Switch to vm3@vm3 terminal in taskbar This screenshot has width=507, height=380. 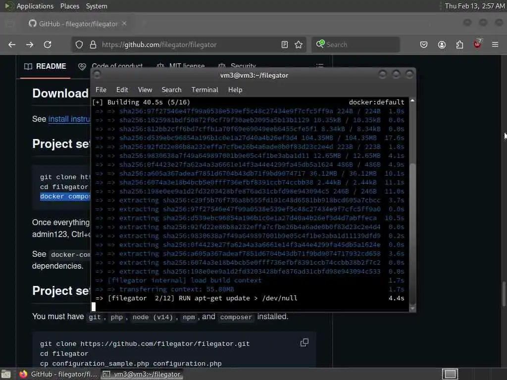pyautogui.click(x=142, y=374)
